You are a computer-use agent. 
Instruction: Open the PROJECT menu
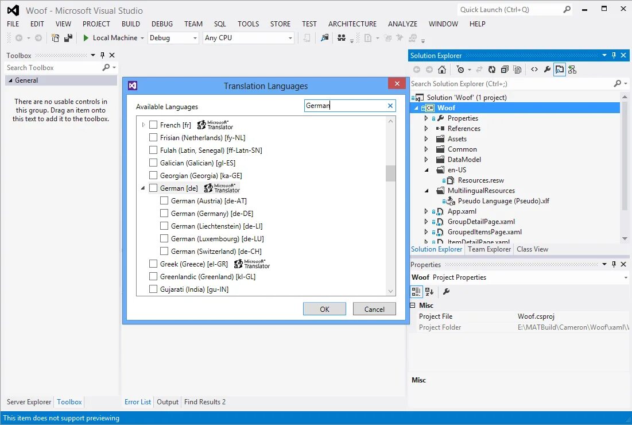point(96,24)
